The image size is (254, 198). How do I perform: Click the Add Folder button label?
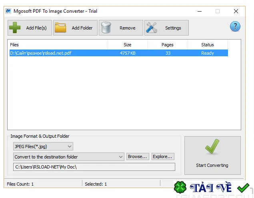(82, 28)
